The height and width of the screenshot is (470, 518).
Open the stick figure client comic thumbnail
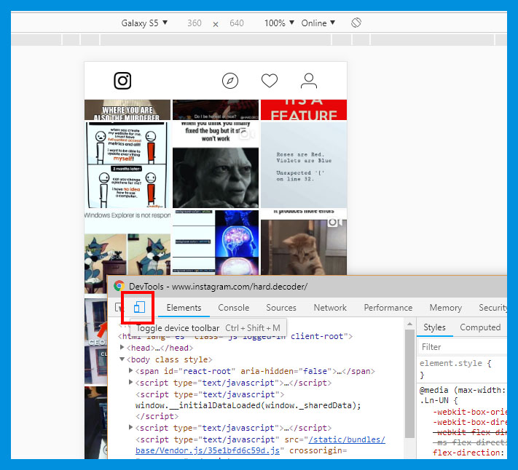[x=127, y=164]
